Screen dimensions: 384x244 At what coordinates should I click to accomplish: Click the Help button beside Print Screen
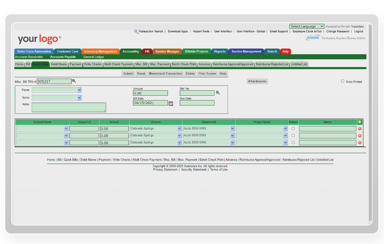click(223, 73)
